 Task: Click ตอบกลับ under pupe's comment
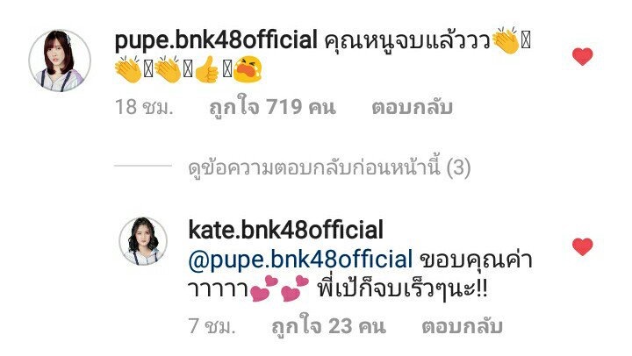pyautogui.click(x=412, y=108)
